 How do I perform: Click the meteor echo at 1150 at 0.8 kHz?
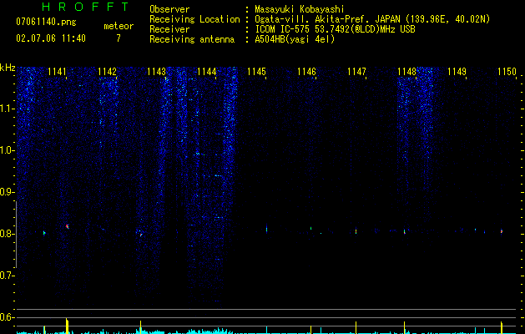[502, 231]
